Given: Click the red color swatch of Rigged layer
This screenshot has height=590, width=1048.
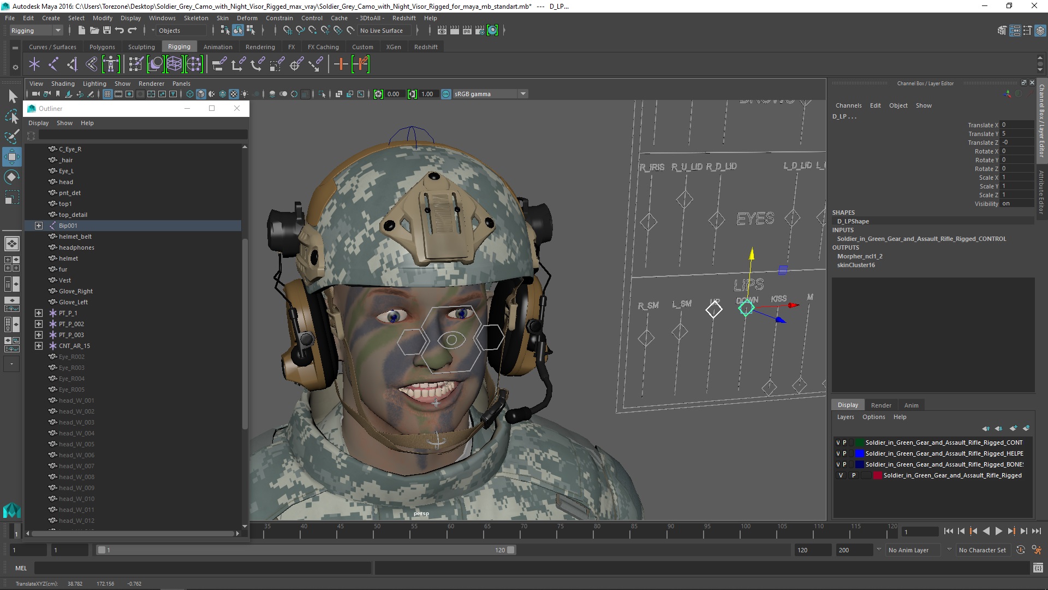Looking at the screenshot, I should pyautogui.click(x=877, y=475).
